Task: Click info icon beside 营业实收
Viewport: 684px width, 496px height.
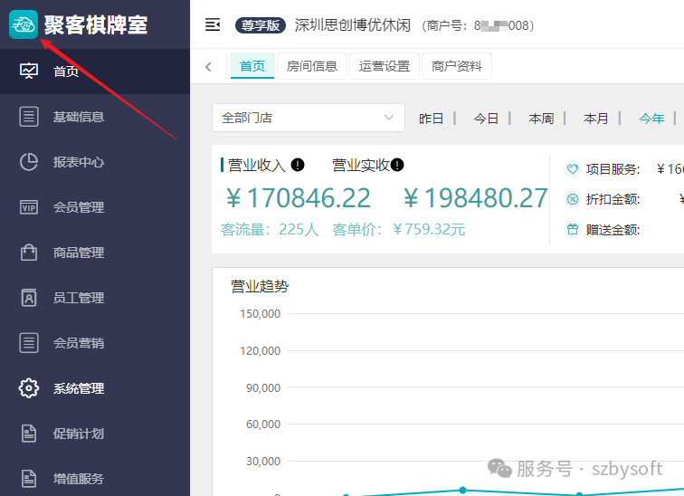Action: pos(397,165)
